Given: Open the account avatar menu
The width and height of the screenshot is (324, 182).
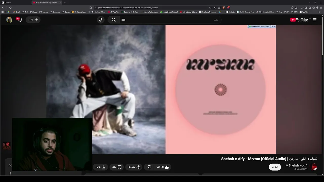Looking at the screenshot, I should point(9,20).
